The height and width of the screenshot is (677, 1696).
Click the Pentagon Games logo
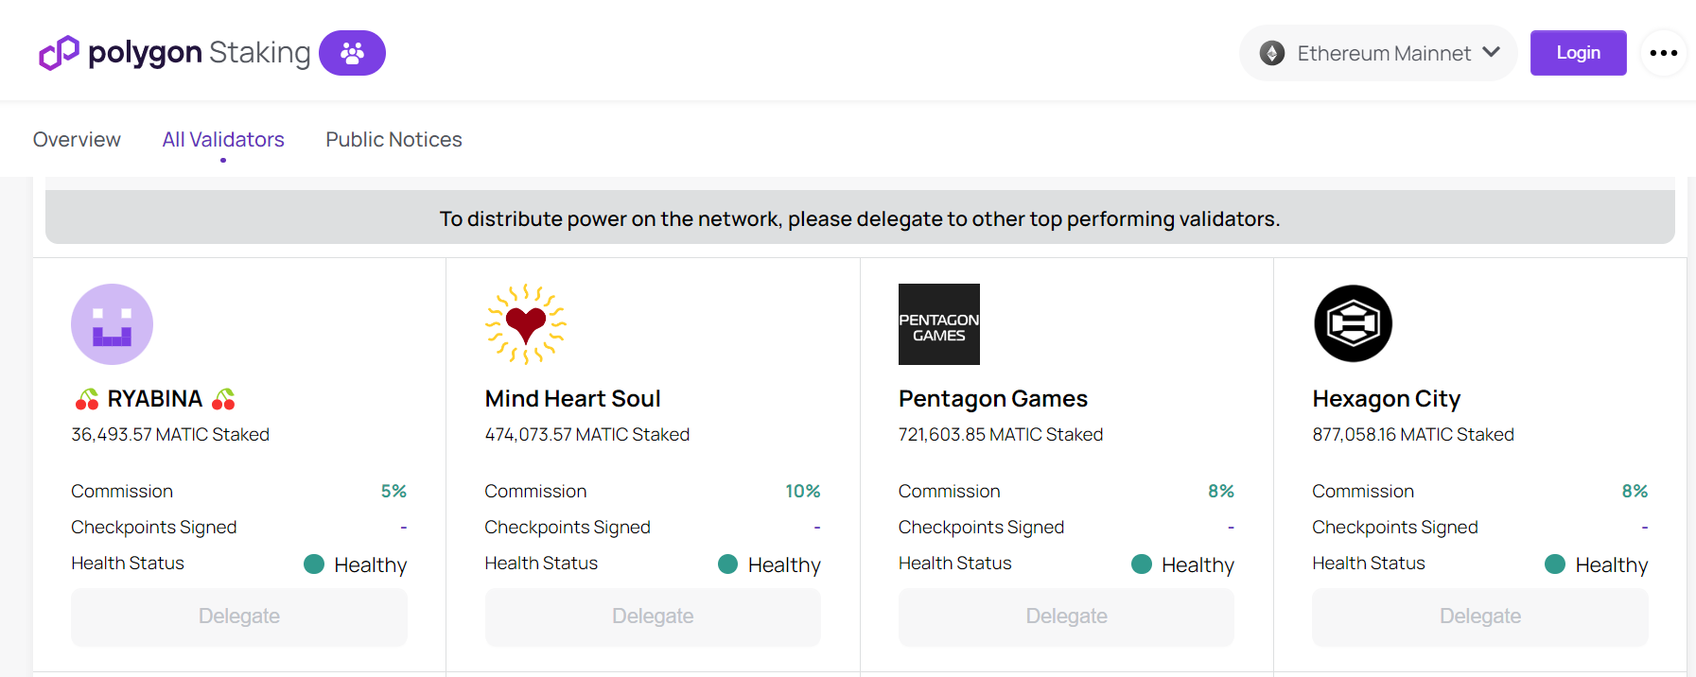[x=938, y=324]
